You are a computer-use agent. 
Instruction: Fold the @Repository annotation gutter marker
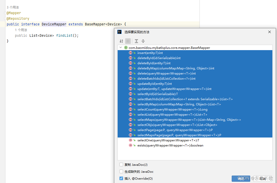pos(5,19)
